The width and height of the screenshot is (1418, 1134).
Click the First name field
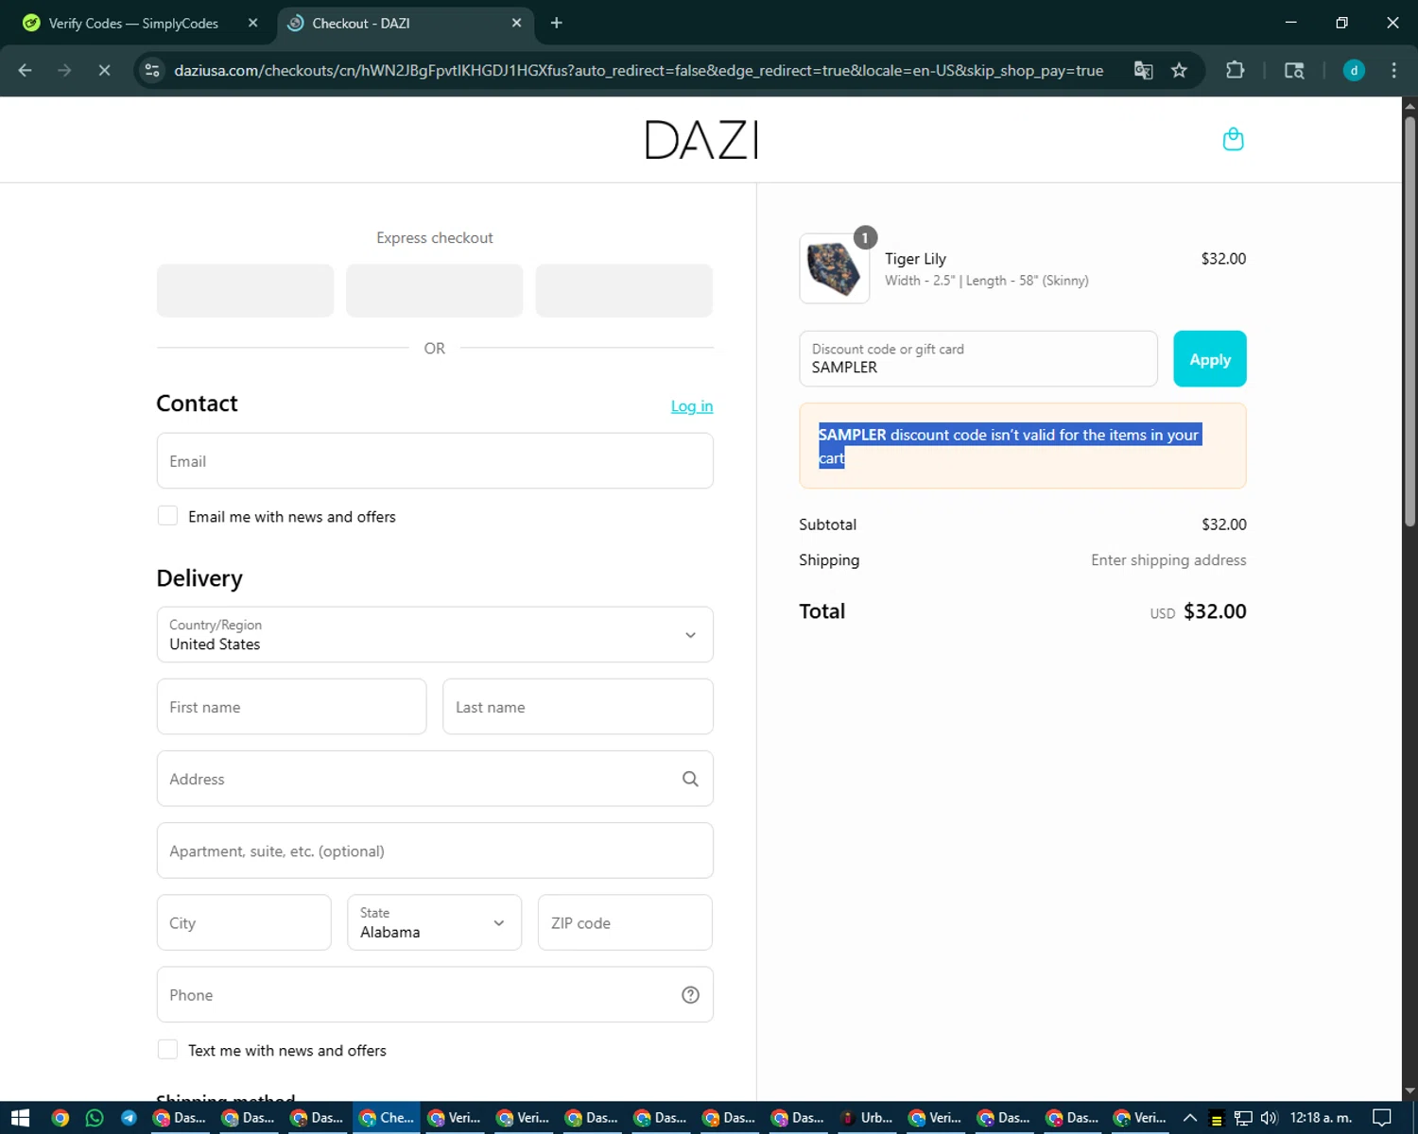tap(291, 707)
